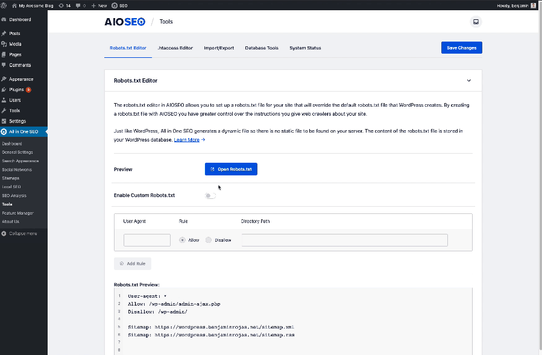542x355 pixels.
Task: Open the New content dropdown in admin bar
Action: click(99, 5)
